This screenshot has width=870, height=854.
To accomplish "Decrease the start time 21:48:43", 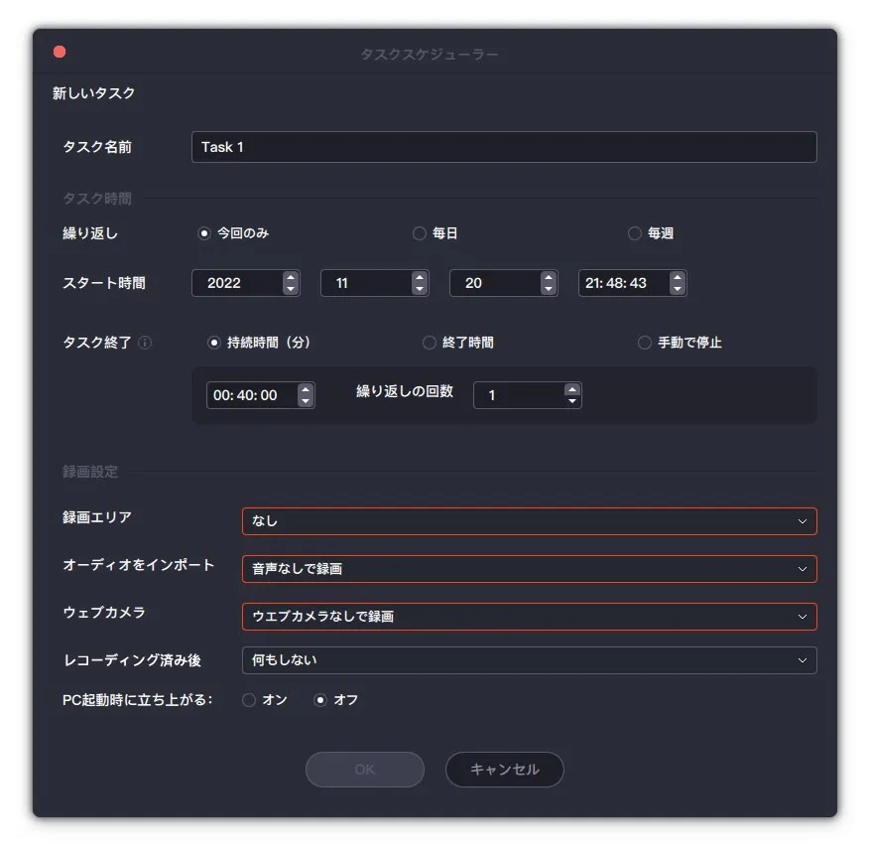I will pyautogui.click(x=677, y=289).
